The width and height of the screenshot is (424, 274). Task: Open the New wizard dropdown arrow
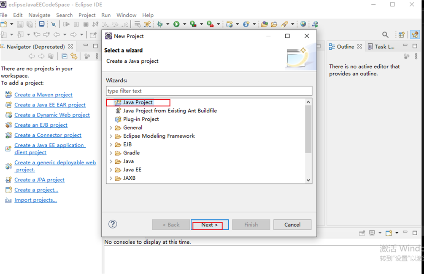pyautogui.click(x=12, y=24)
